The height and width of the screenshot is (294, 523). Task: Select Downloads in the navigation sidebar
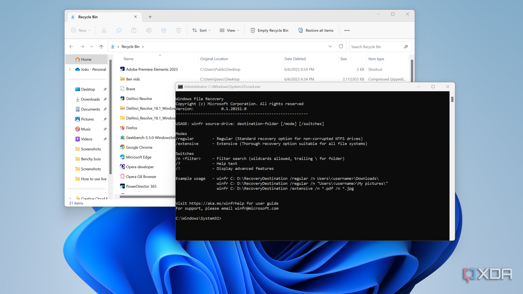click(90, 99)
